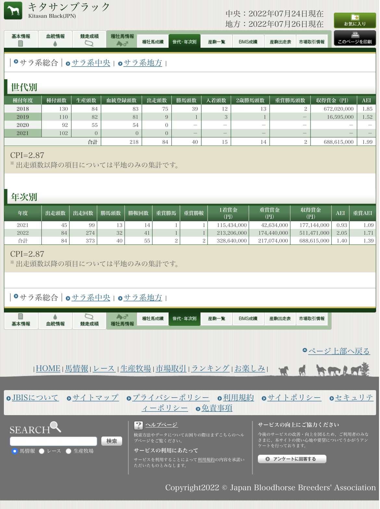The width and height of the screenshot is (380, 509).
Task: Open the ヘルプページ link
Action: (161, 425)
